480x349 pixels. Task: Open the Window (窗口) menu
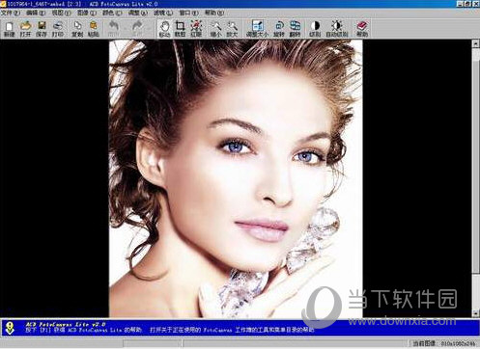[188, 13]
